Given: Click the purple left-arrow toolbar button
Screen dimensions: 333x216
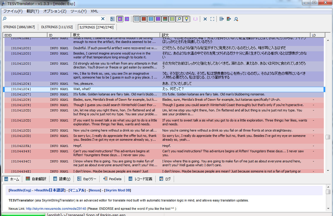Looking at the screenshot, I should pyautogui.click(x=120, y=19).
